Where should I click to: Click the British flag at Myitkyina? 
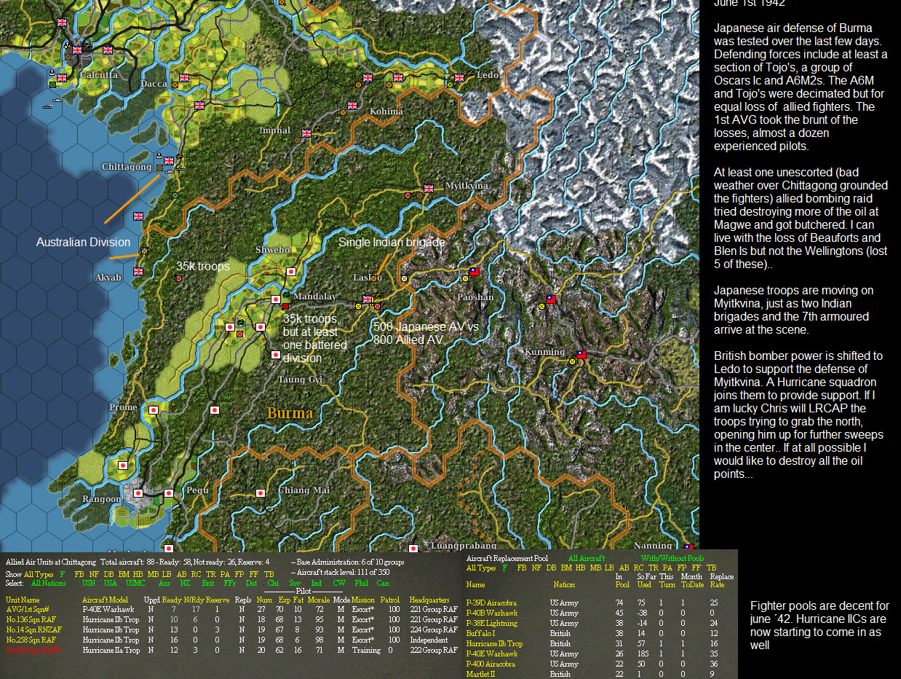click(429, 188)
